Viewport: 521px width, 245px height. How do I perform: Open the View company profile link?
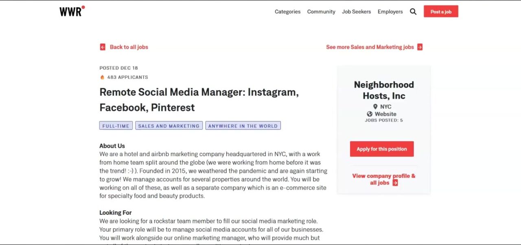pyautogui.click(x=383, y=176)
